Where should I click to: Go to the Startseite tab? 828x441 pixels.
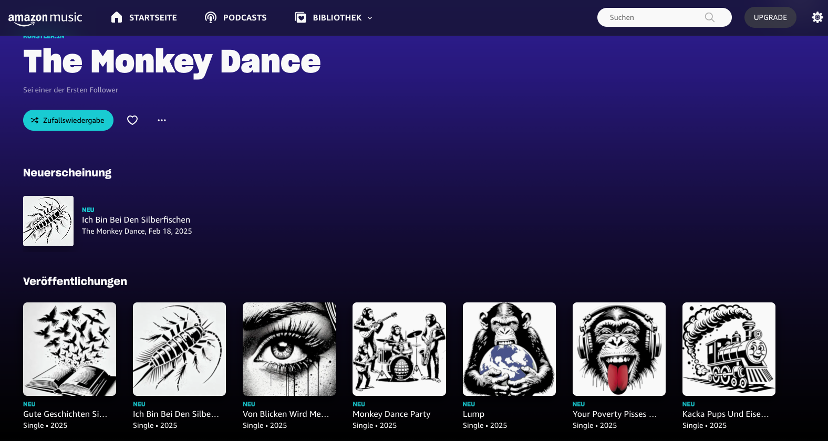[x=153, y=18]
